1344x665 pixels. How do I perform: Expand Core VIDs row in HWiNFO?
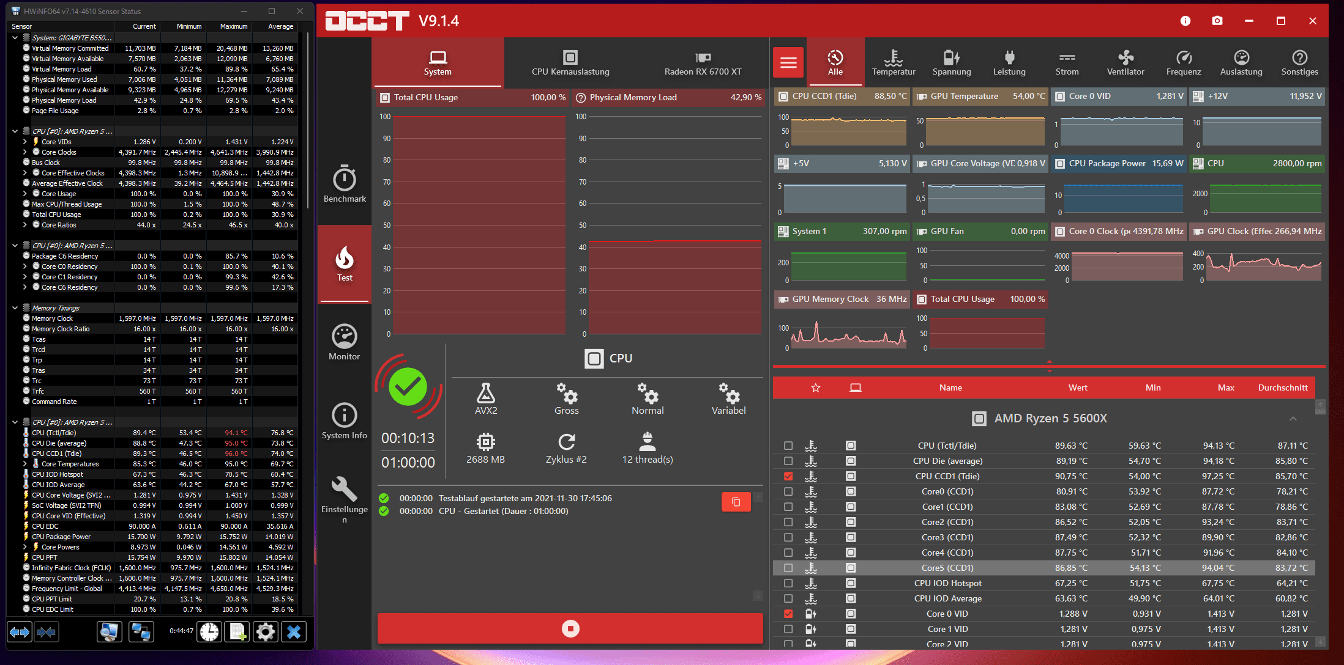[x=25, y=142]
